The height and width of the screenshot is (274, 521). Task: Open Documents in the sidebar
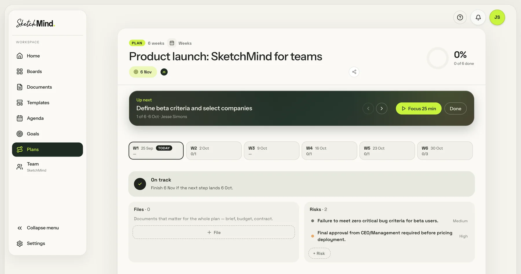coord(47,87)
